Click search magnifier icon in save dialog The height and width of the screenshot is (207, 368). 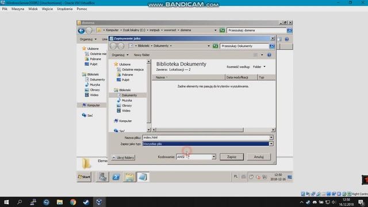point(272,46)
